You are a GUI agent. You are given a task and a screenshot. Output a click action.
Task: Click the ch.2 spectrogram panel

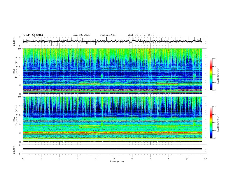pos(112,119)
